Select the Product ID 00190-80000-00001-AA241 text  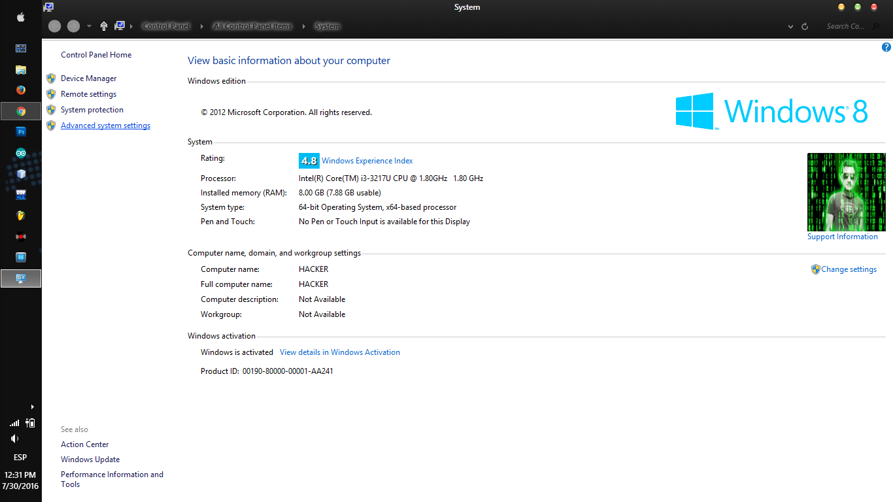[288, 371]
